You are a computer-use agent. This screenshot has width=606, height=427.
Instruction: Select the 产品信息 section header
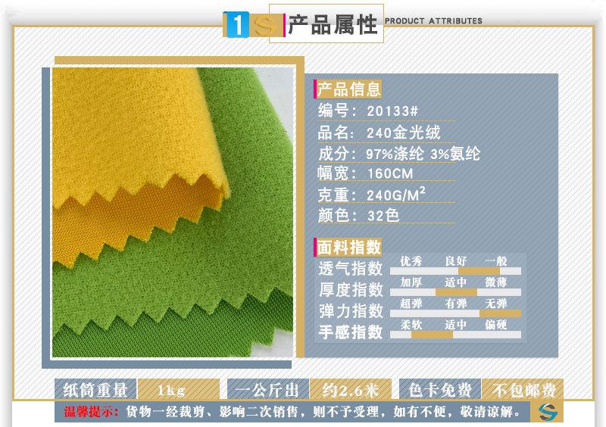tap(348, 89)
